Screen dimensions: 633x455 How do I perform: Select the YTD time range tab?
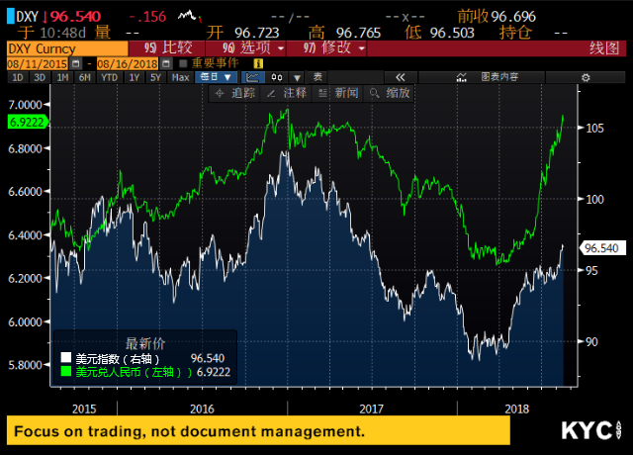tap(110, 77)
